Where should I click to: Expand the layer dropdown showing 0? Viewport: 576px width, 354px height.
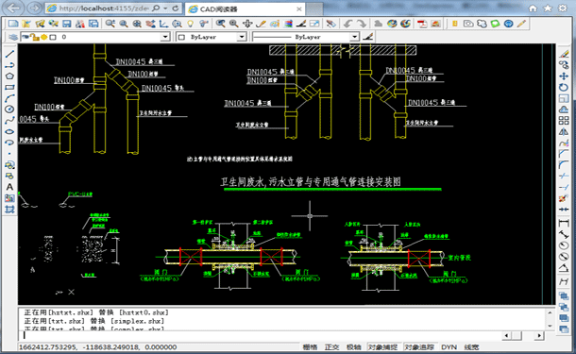coord(165,37)
